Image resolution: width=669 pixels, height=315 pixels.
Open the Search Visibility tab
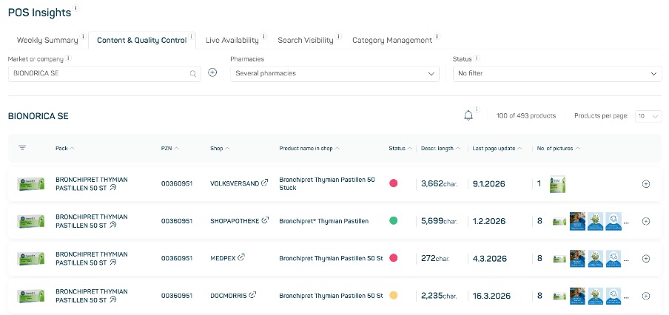point(306,41)
